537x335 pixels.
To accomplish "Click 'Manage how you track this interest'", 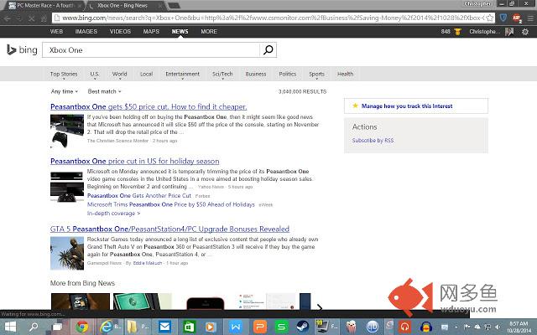I will (x=407, y=106).
